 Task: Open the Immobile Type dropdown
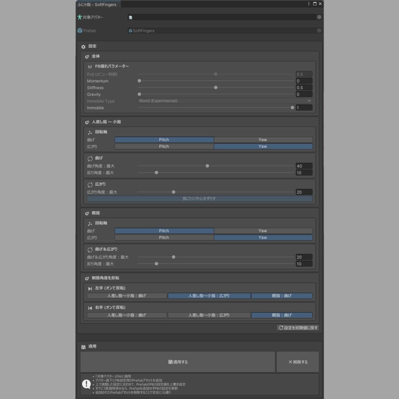coord(225,101)
